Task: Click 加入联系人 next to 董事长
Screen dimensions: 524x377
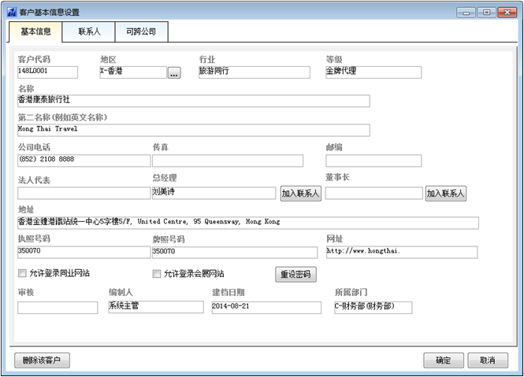Action: 445,194
